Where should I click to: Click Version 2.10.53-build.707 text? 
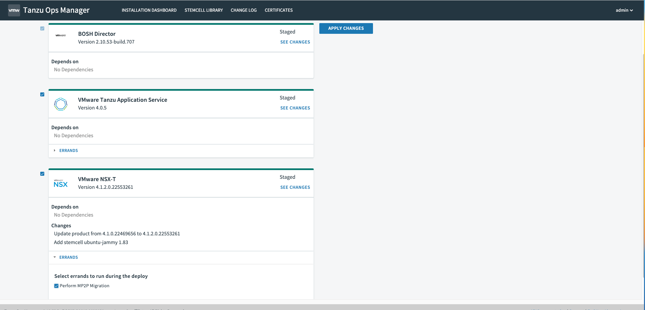(106, 42)
